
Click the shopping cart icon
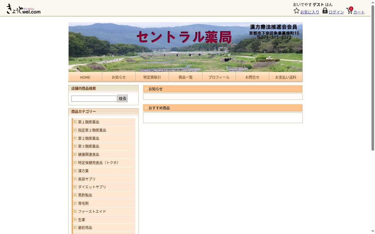[349, 11]
